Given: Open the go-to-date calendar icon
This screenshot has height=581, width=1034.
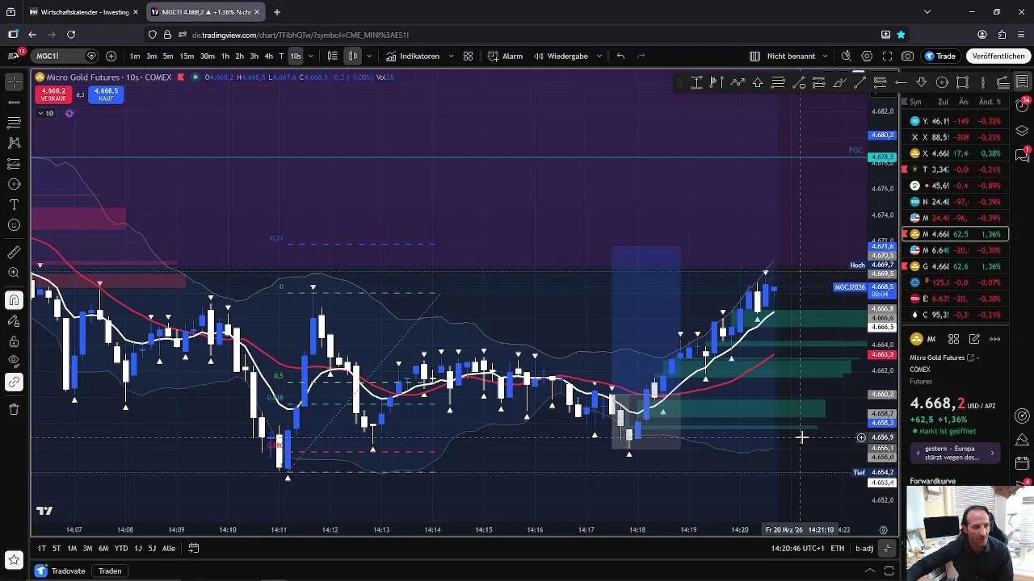Looking at the screenshot, I should pyautogui.click(x=194, y=548).
